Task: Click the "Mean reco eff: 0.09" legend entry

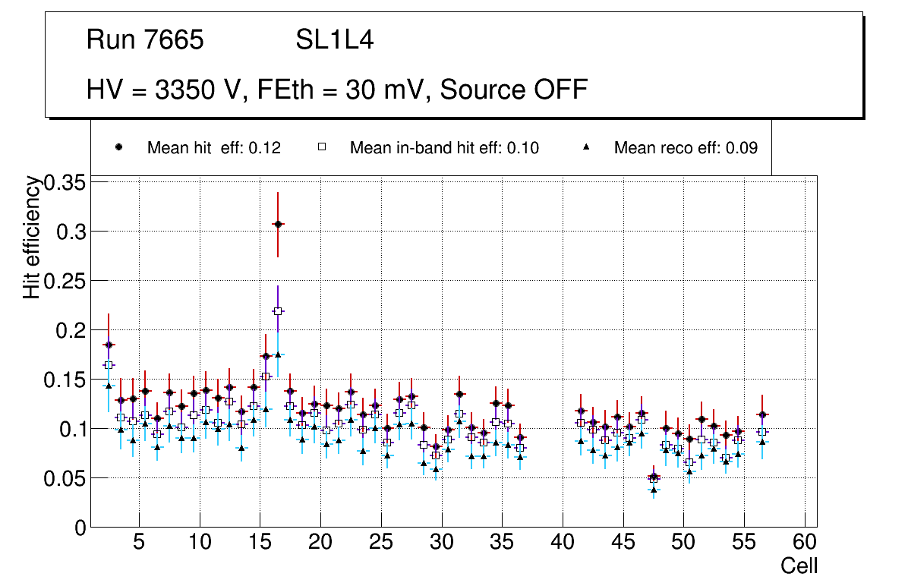Action: (x=686, y=148)
